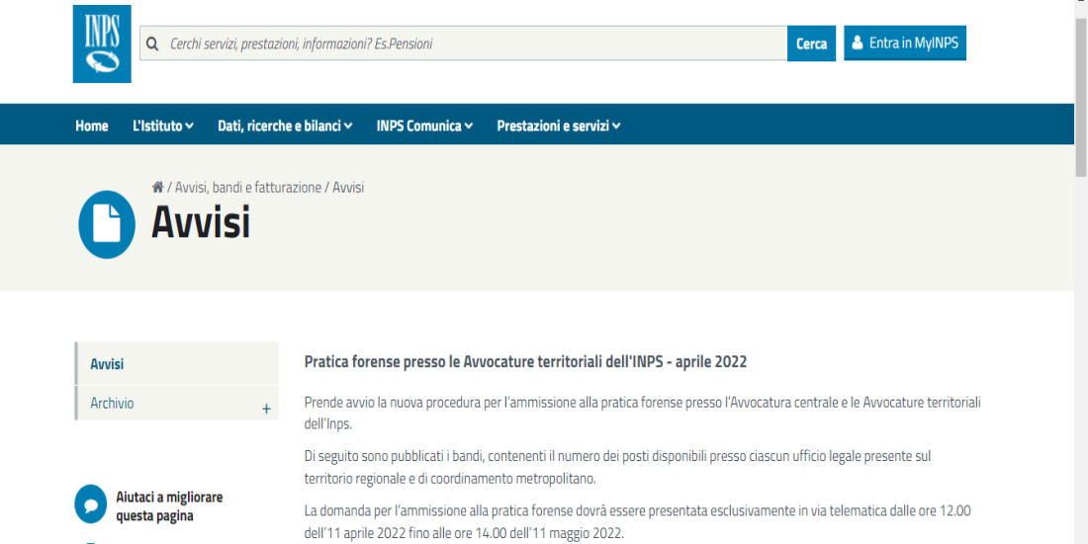1088x544 pixels.
Task: Go to Home in navigation bar
Action: pyautogui.click(x=92, y=126)
